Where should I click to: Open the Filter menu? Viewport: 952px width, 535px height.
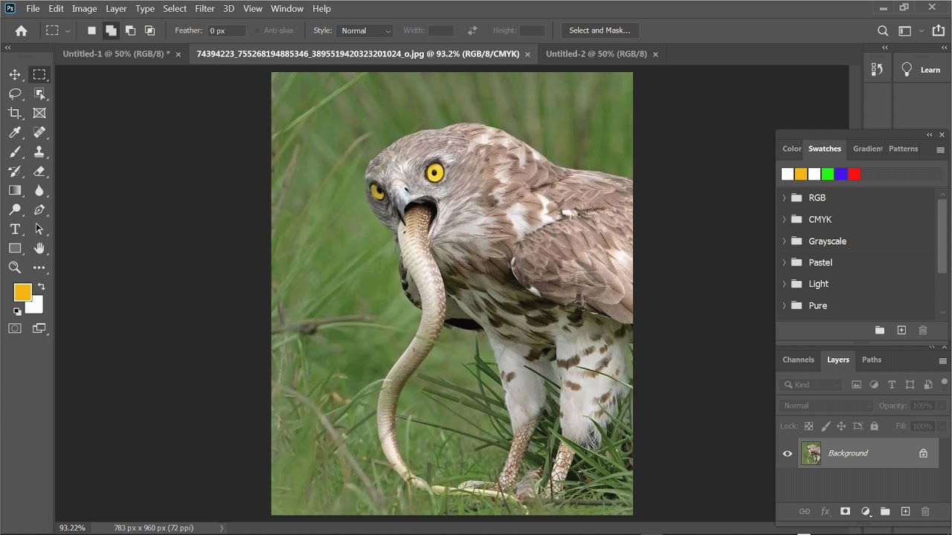205,9
